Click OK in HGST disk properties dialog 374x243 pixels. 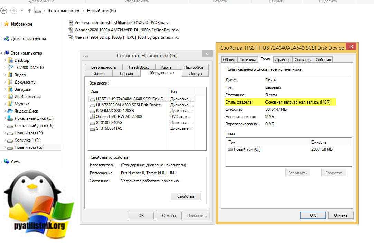point(312,215)
